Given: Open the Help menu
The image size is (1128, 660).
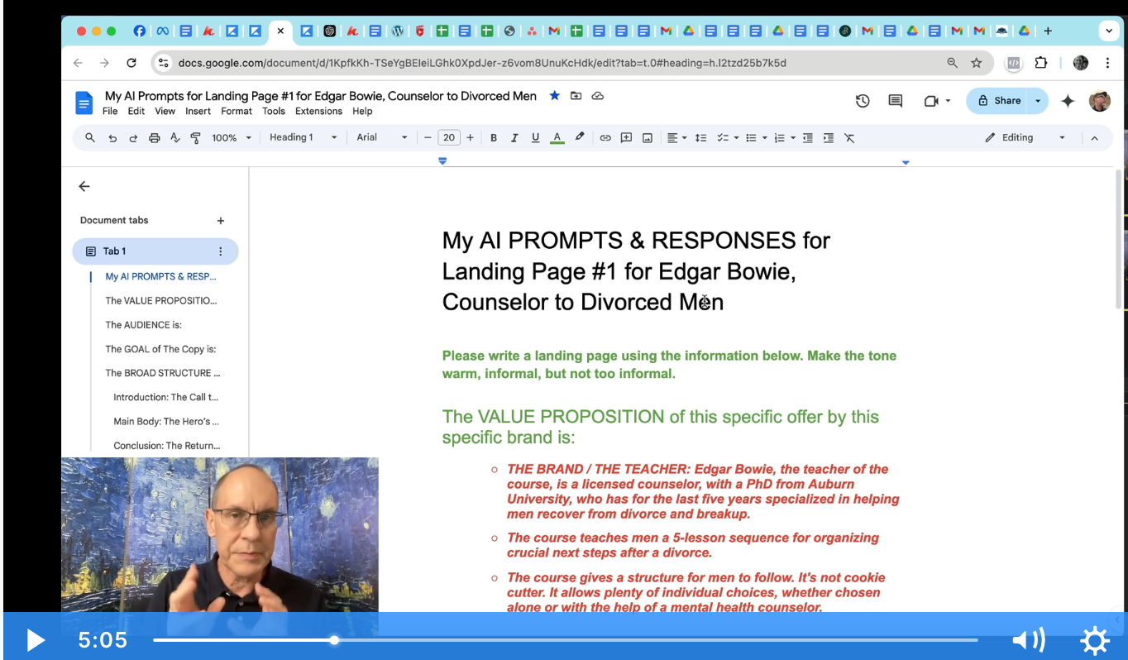Looking at the screenshot, I should click(362, 112).
